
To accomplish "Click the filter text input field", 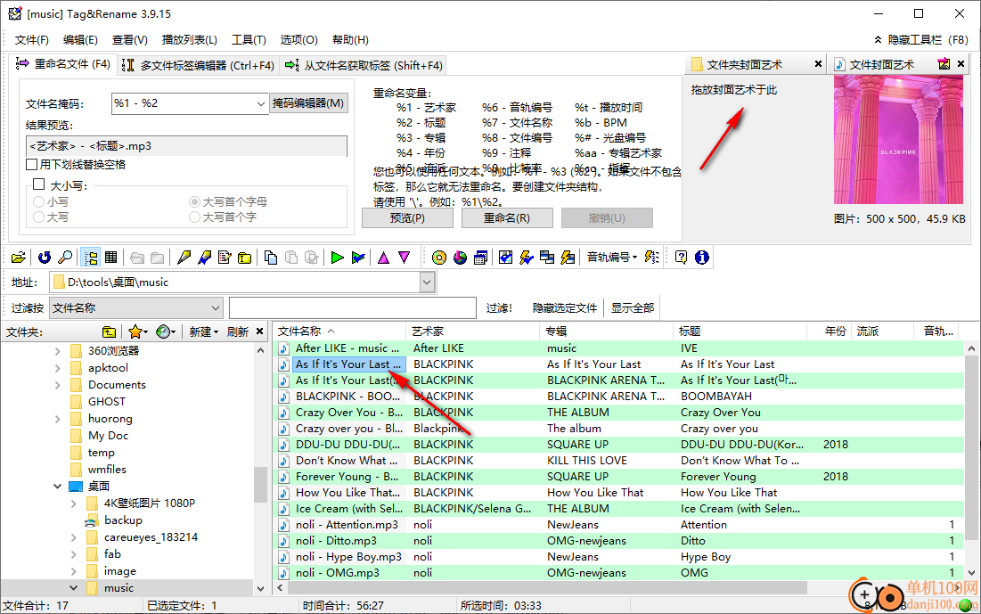I will point(353,308).
